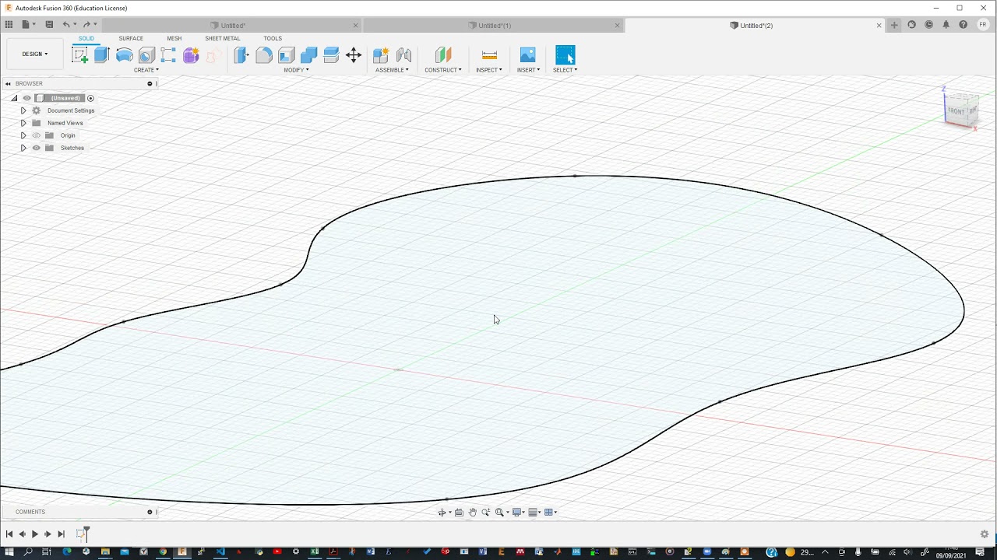Activate the Select tool
997x560 pixels.
[565, 55]
